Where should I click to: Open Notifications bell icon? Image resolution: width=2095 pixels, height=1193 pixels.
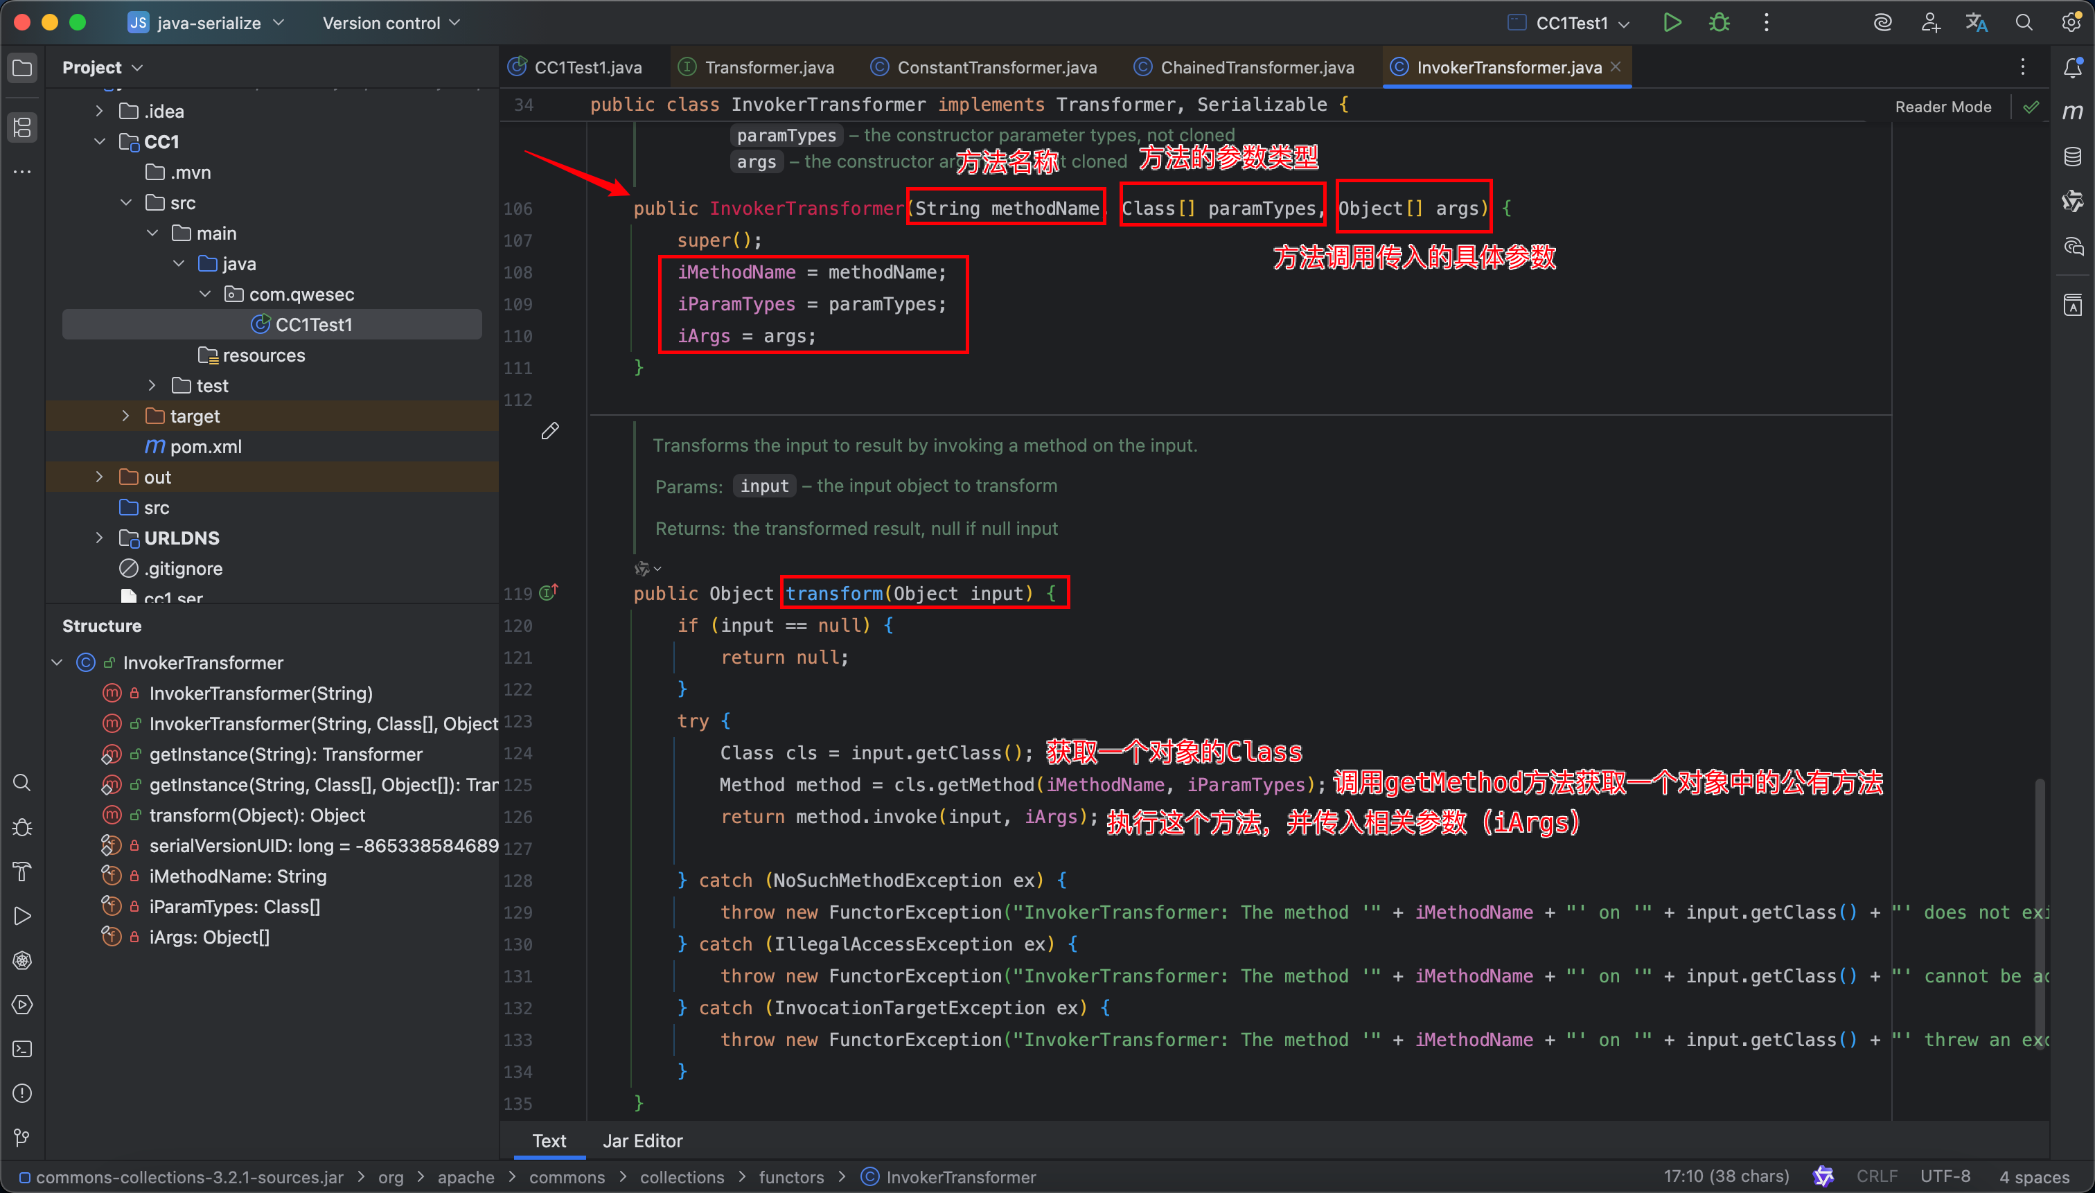click(x=2072, y=67)
